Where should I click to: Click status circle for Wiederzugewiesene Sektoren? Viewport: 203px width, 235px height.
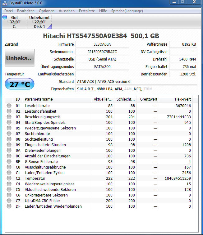(x=9, y=128)
